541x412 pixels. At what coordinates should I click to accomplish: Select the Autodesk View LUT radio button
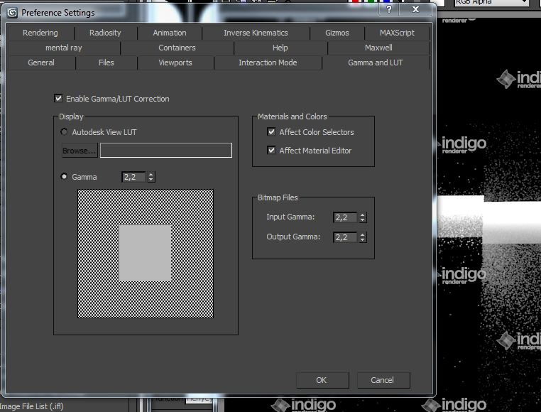tap(65, 132)
